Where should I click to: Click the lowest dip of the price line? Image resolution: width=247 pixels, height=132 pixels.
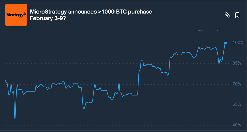pyautogui.click(x=15, y=119)
